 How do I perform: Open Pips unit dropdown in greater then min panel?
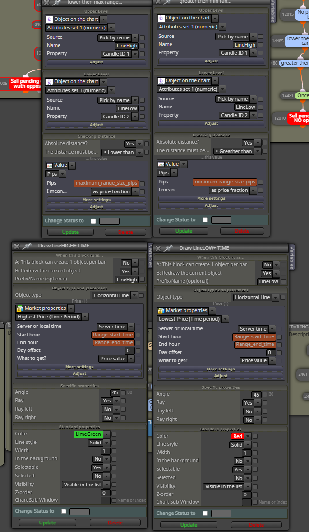pyautogui.click(x=167, y=173)
